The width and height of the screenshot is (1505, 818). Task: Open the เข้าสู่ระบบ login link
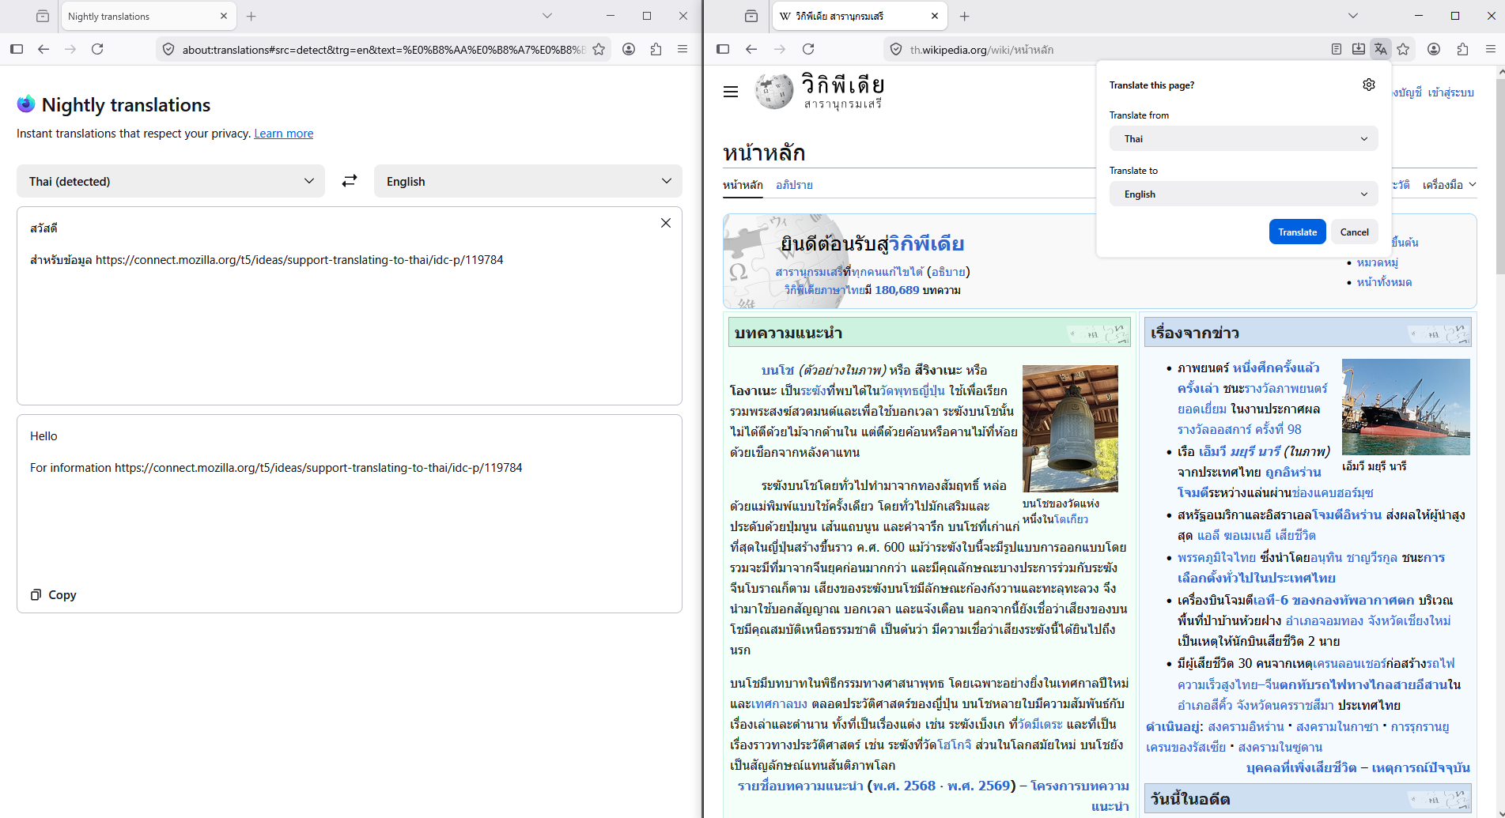(x=1450, y=92)
